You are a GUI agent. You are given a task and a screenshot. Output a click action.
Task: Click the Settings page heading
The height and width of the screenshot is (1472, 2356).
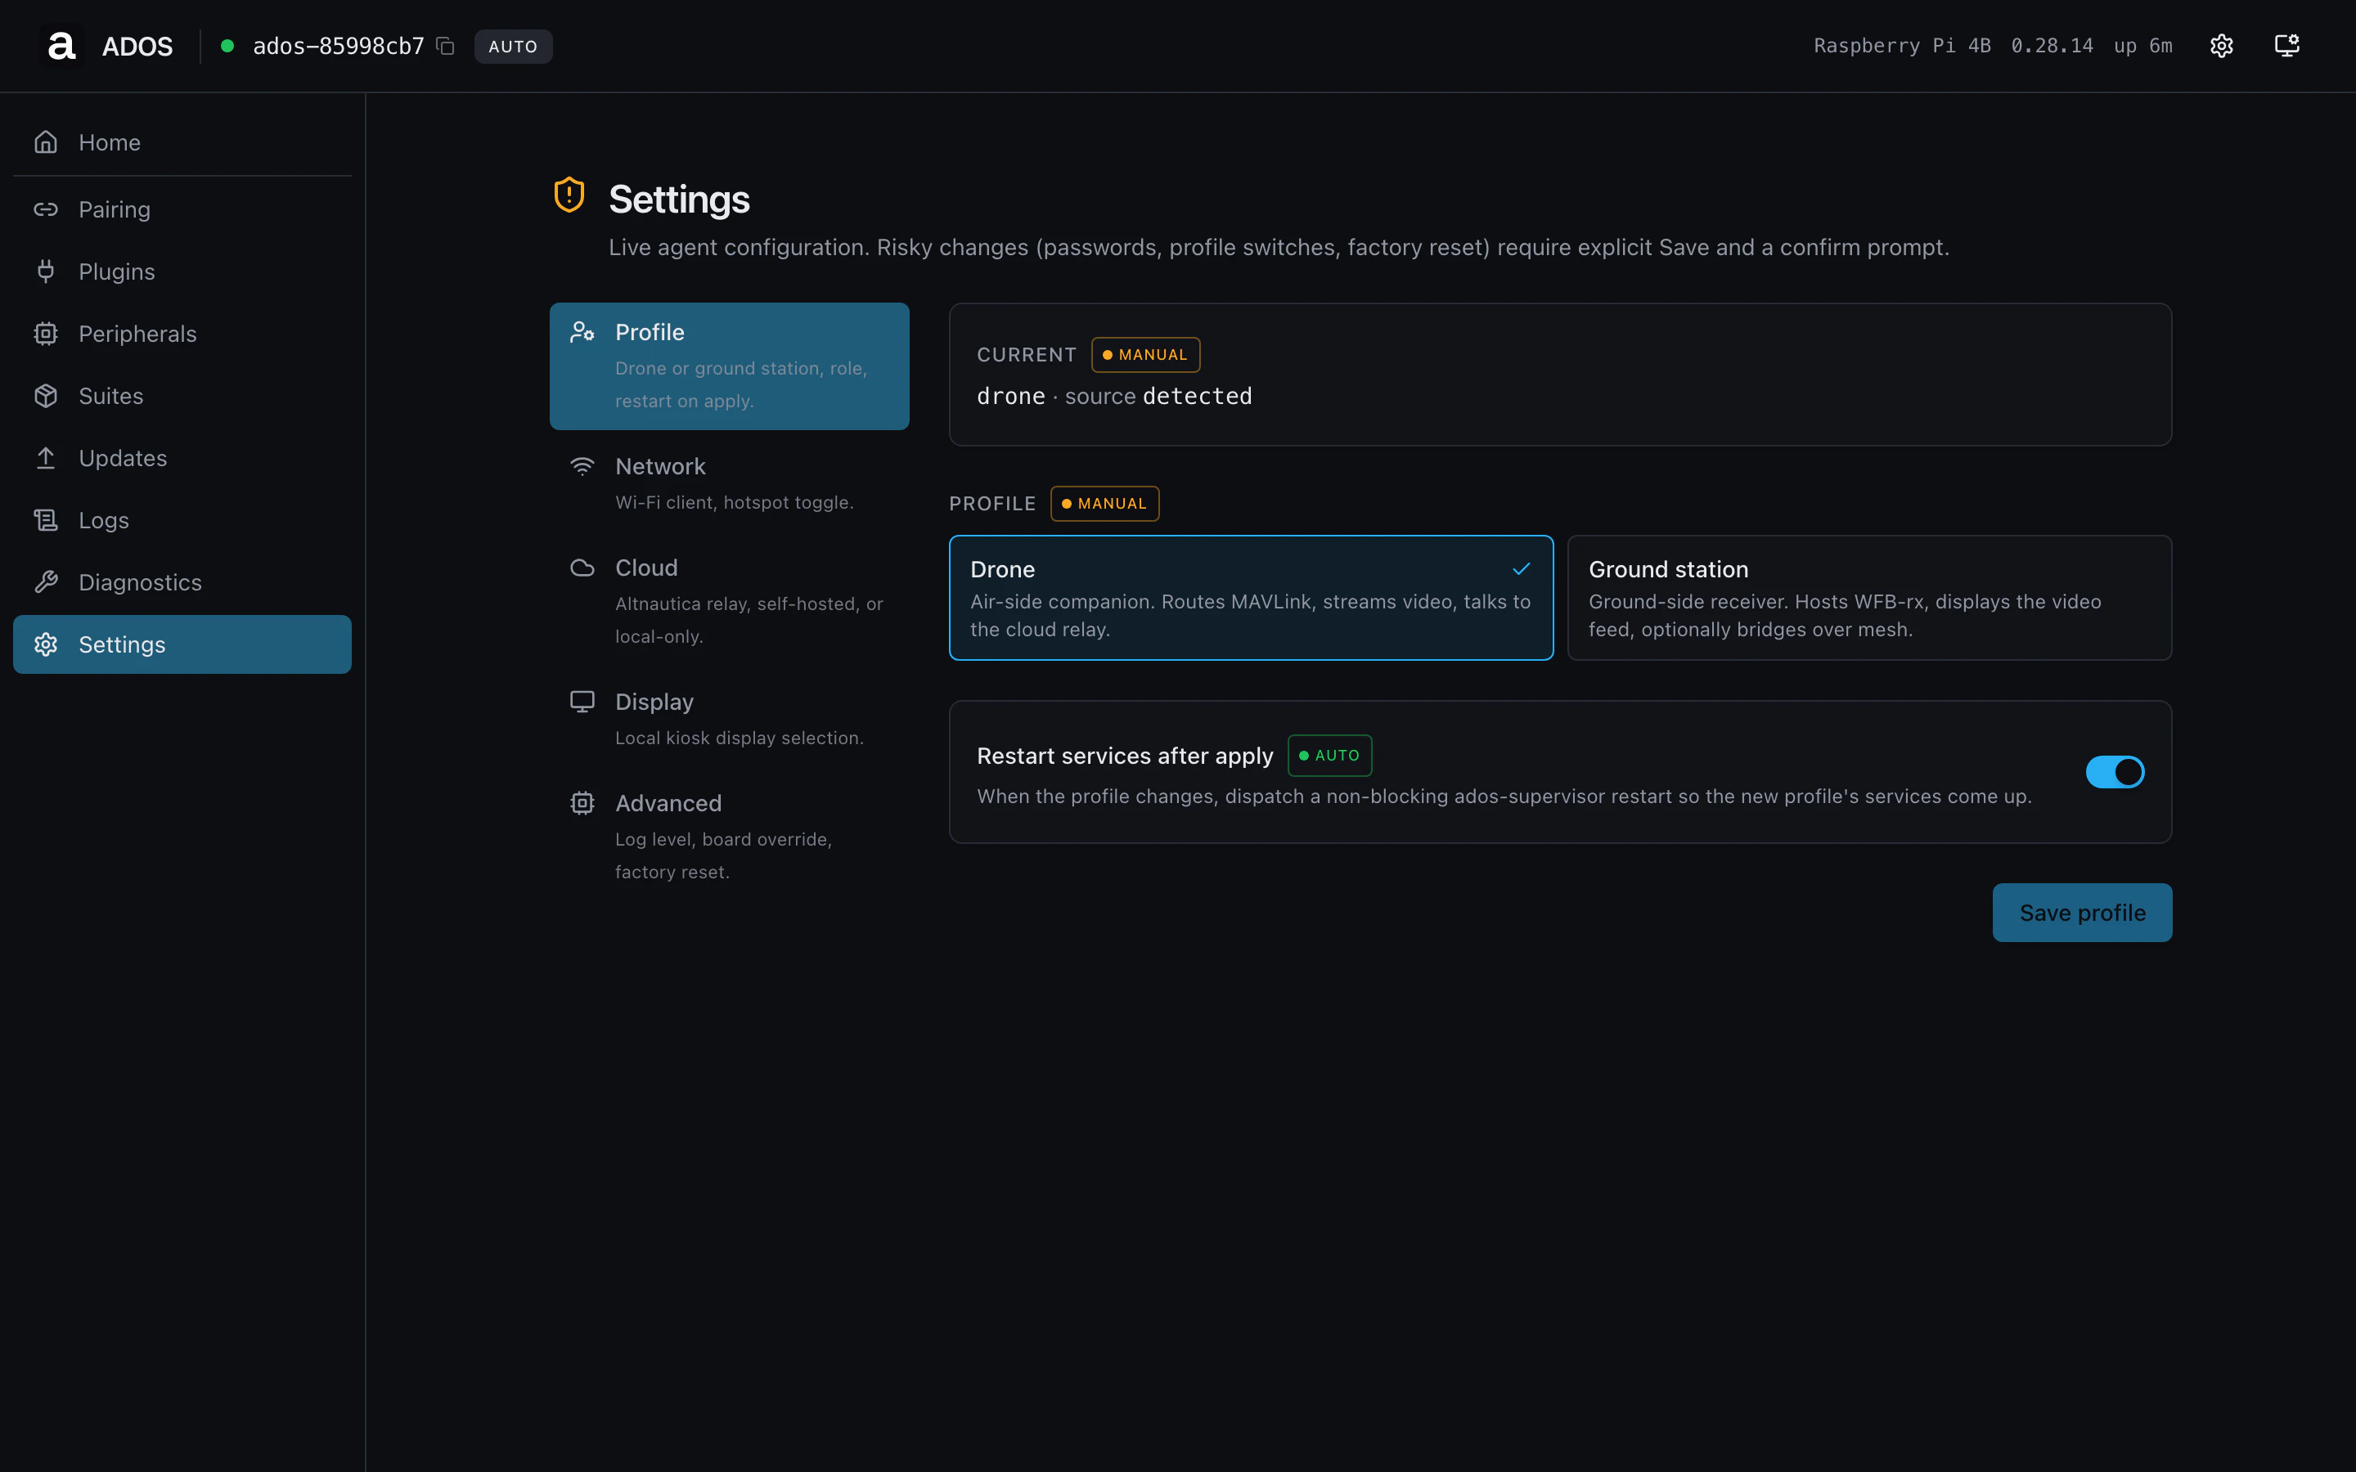[x=678, y=199]
